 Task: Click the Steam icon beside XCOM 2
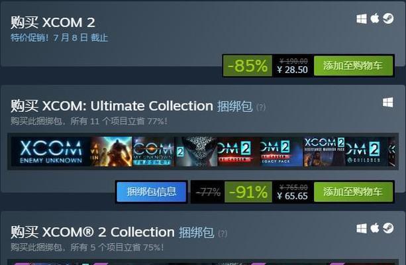(x=388, y=19)
